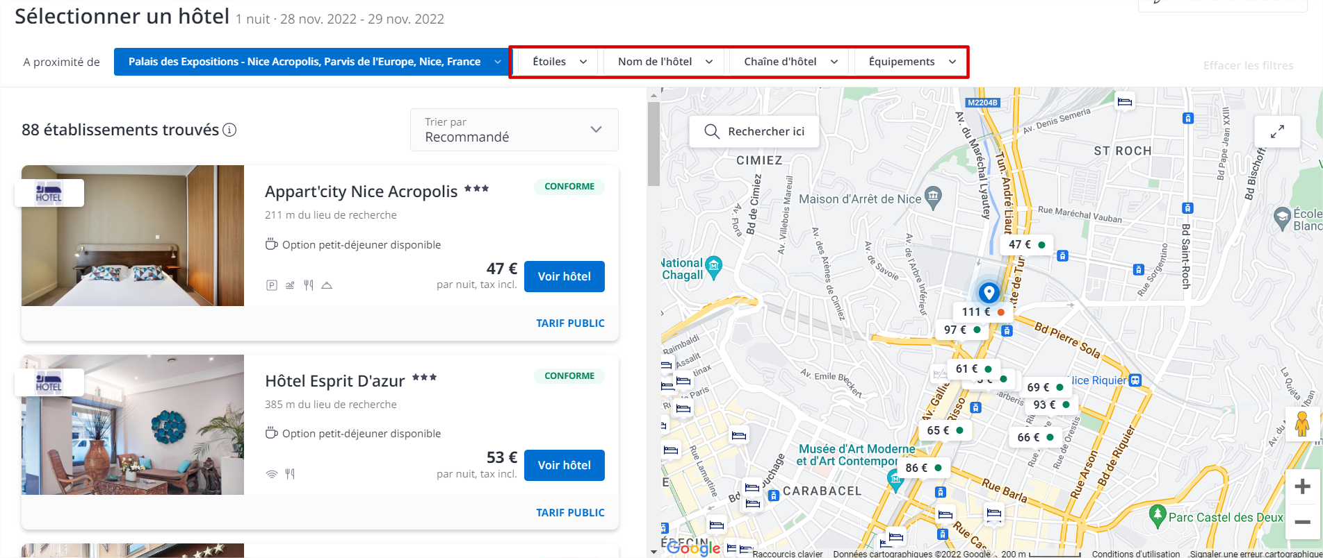Open Conditions d'utilisation map link

(1135, 554)
